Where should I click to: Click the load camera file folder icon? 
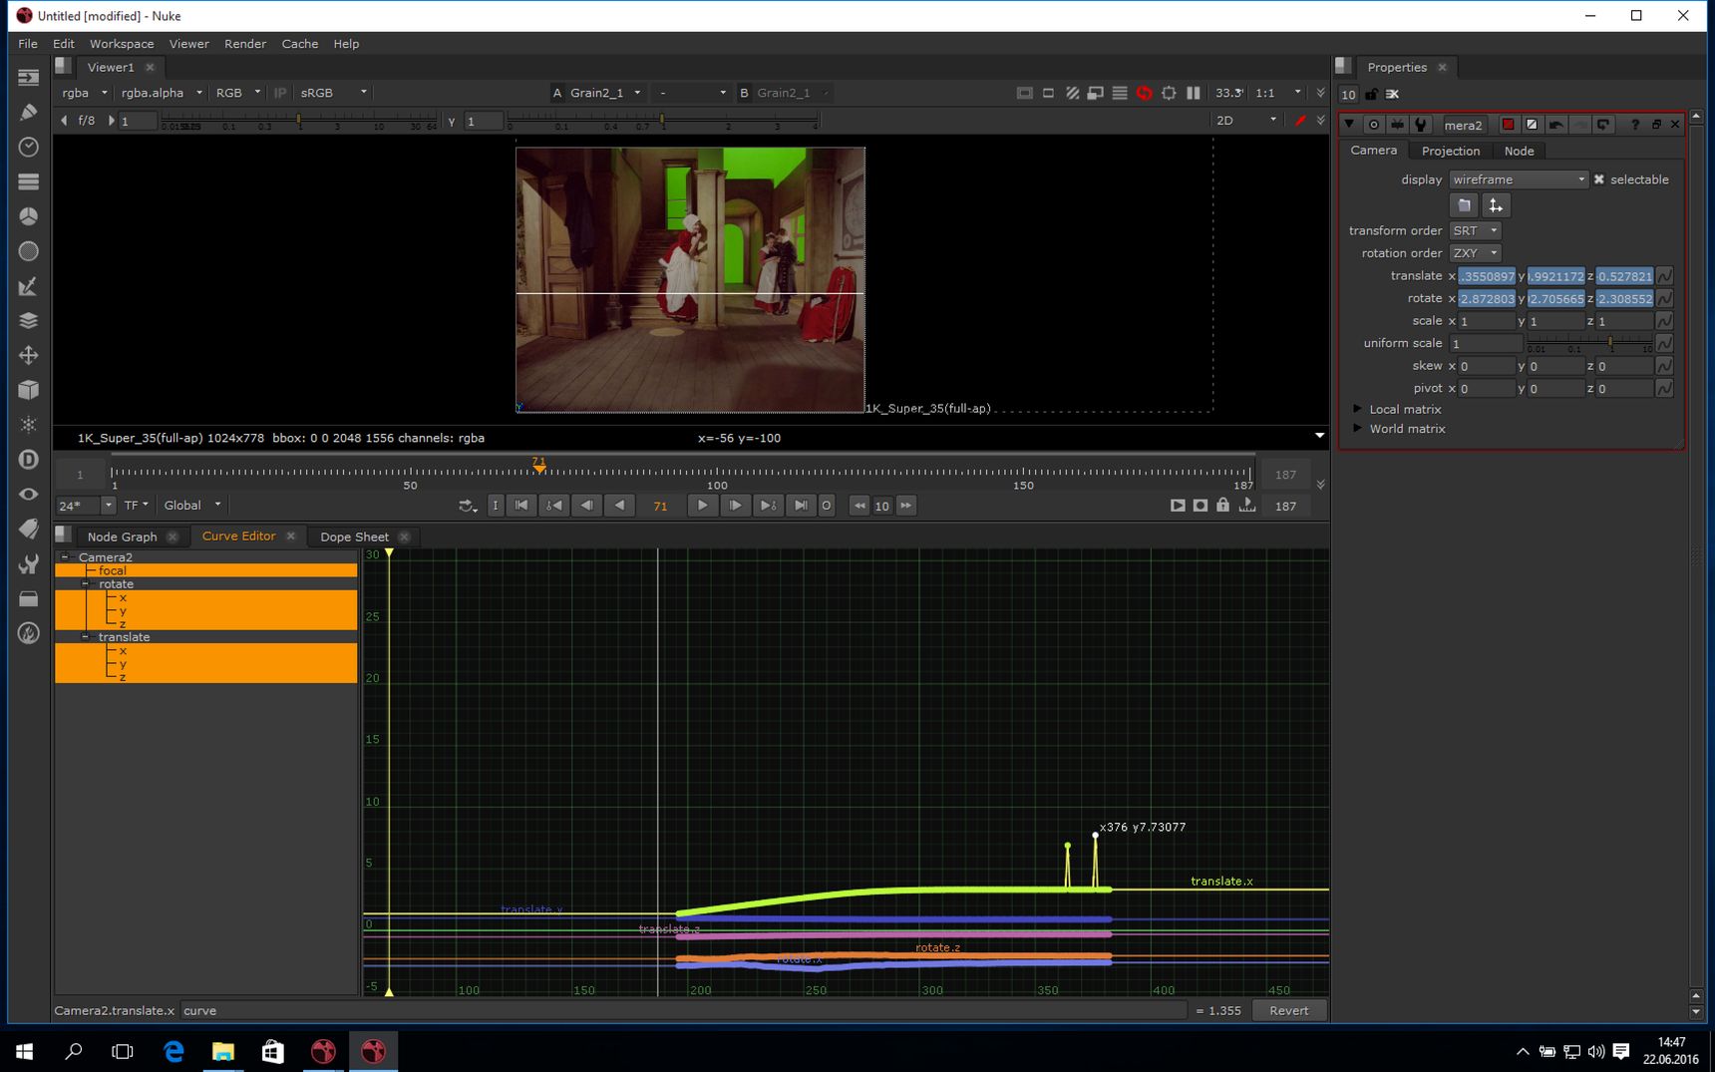click(x=1464, y=205)
